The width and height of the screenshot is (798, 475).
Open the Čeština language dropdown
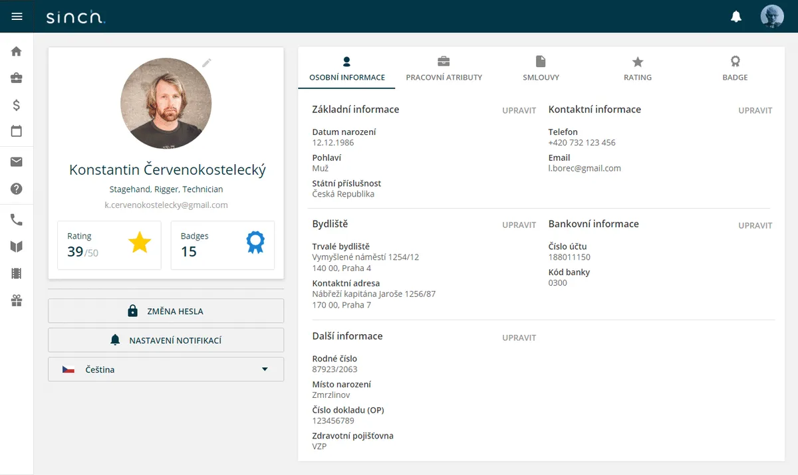166,369
